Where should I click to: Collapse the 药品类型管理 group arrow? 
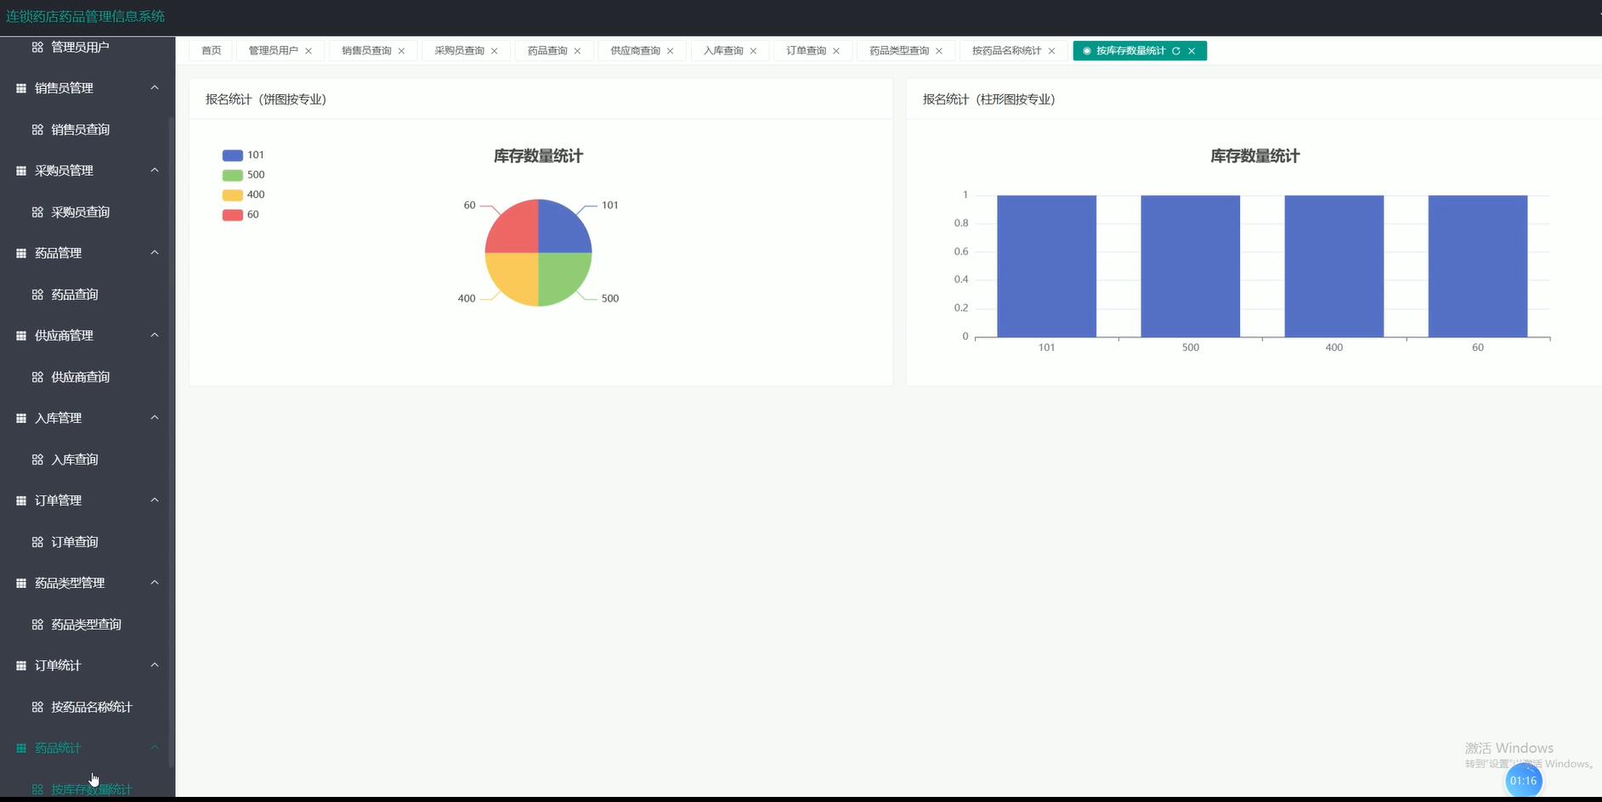click(x=155, y=583)
